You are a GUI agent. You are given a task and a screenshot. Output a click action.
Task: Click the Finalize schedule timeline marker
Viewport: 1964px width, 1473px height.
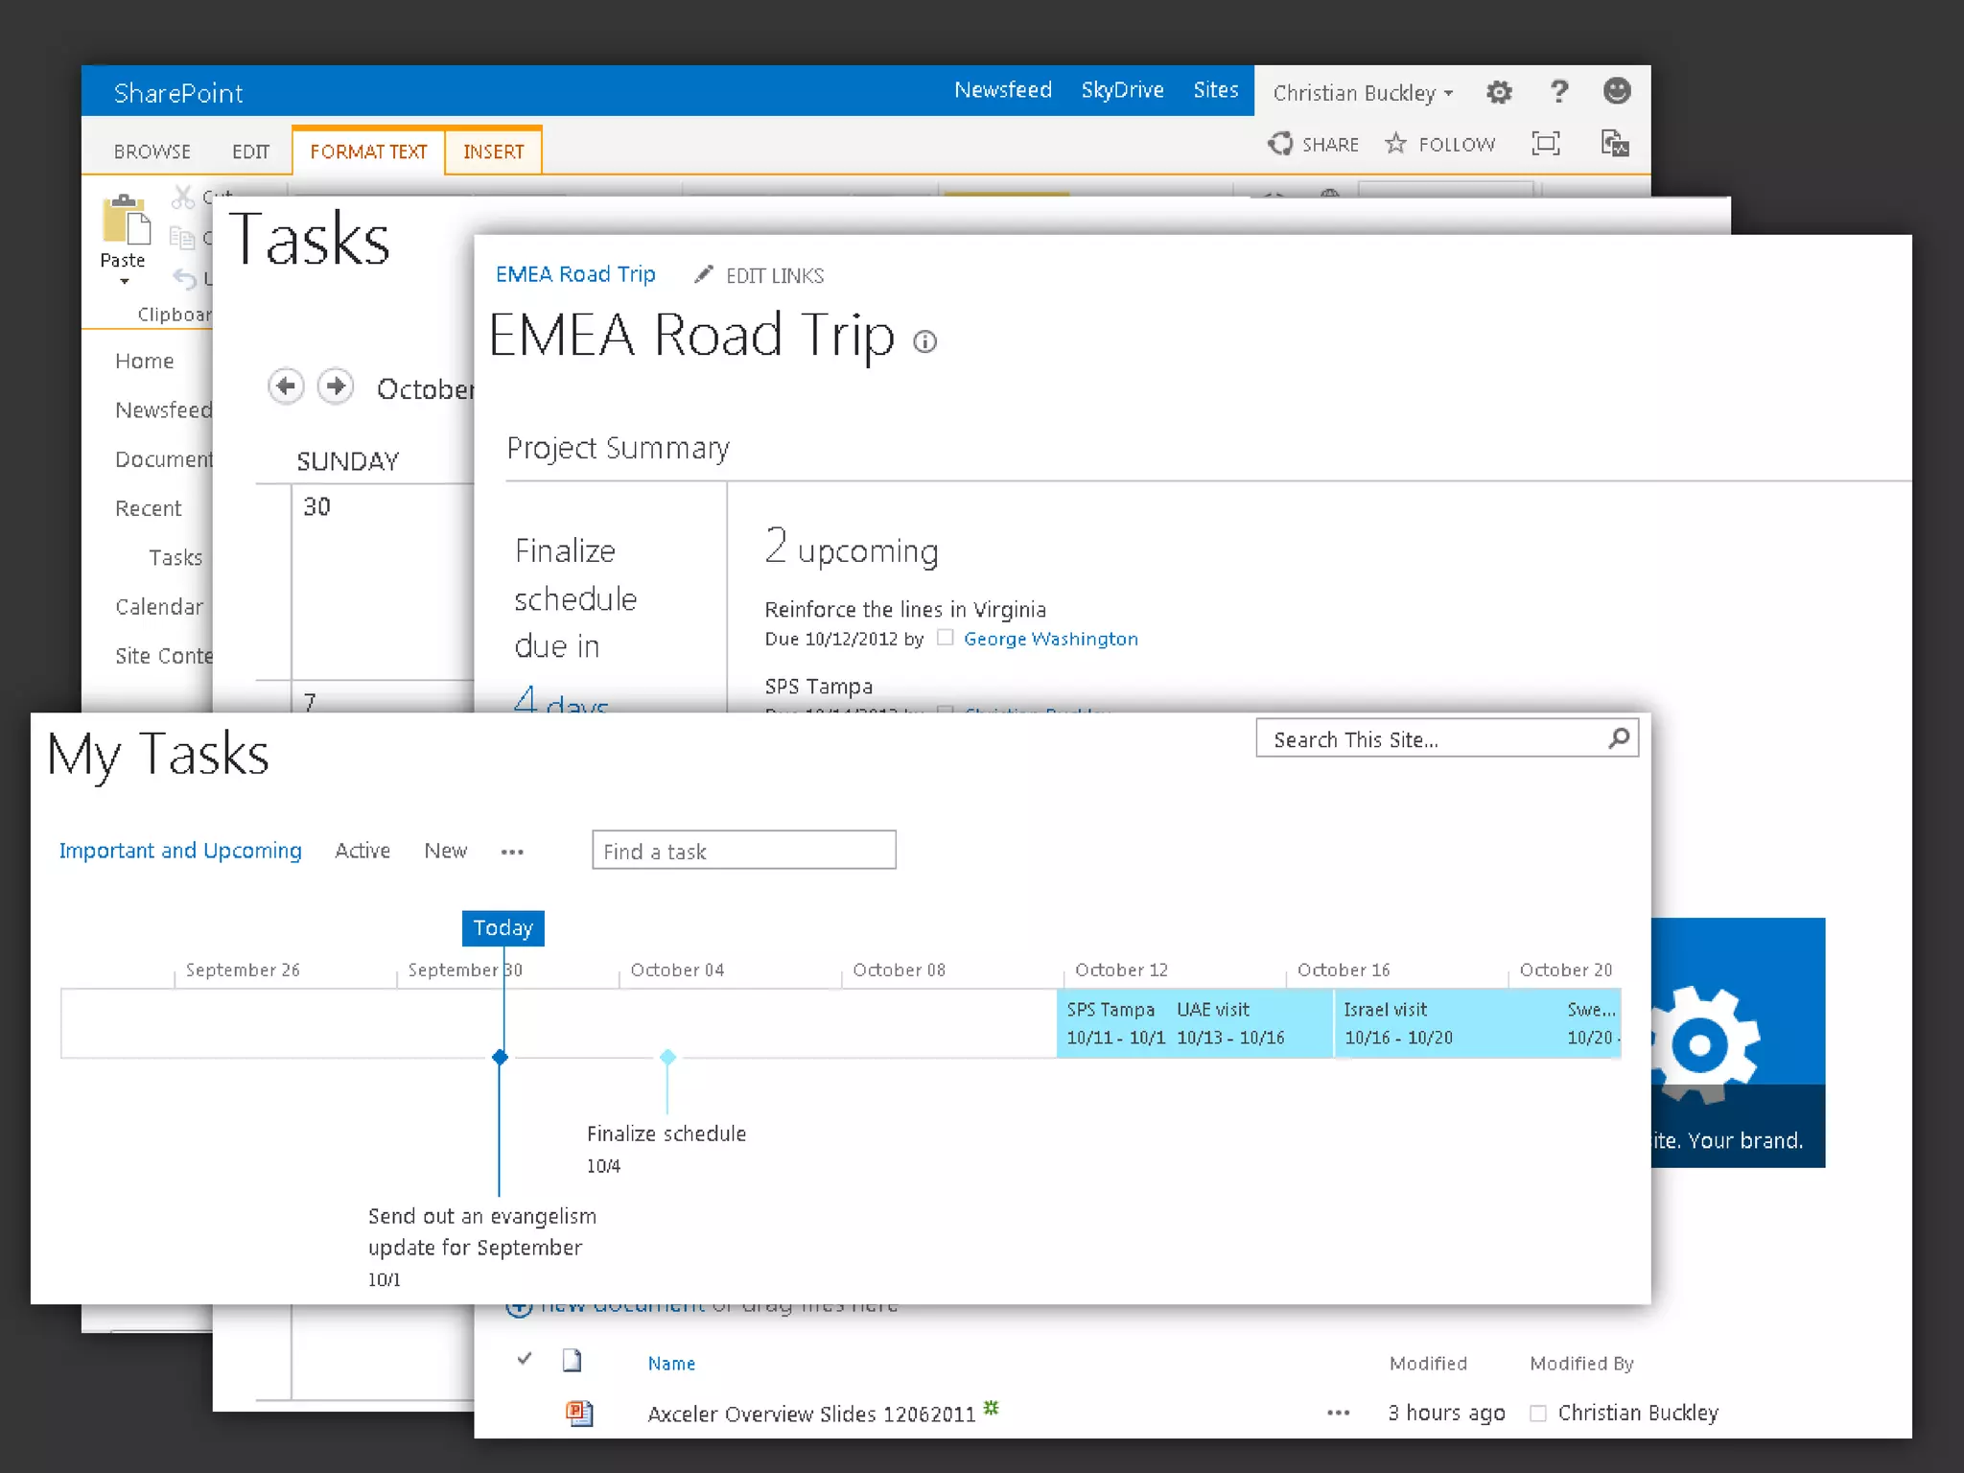[x=668, y=1057]
